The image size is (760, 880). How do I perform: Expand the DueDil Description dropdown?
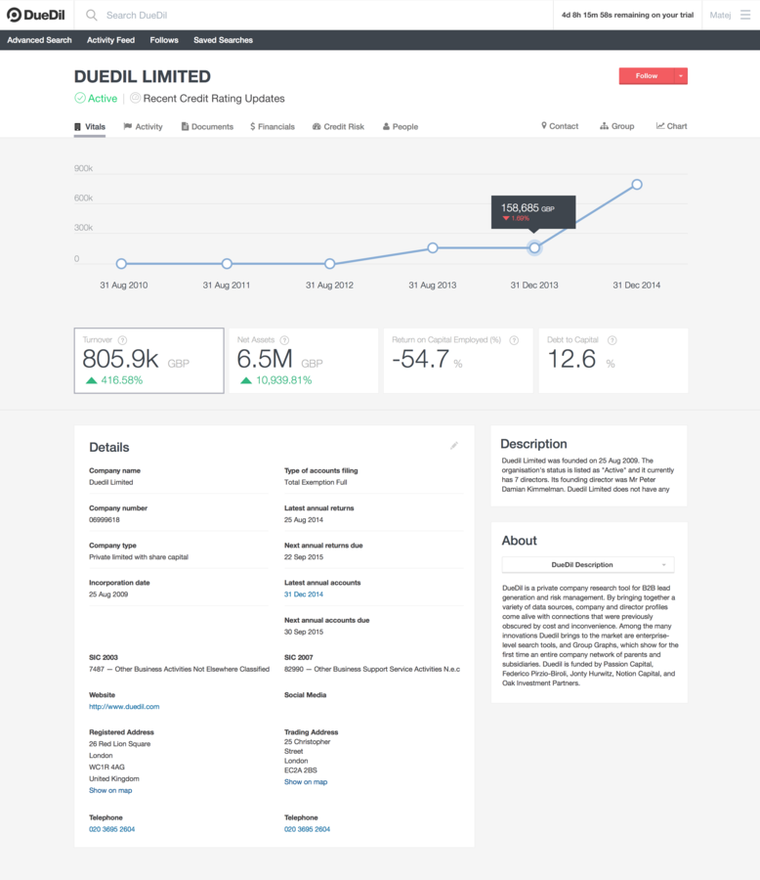(588, 564)
